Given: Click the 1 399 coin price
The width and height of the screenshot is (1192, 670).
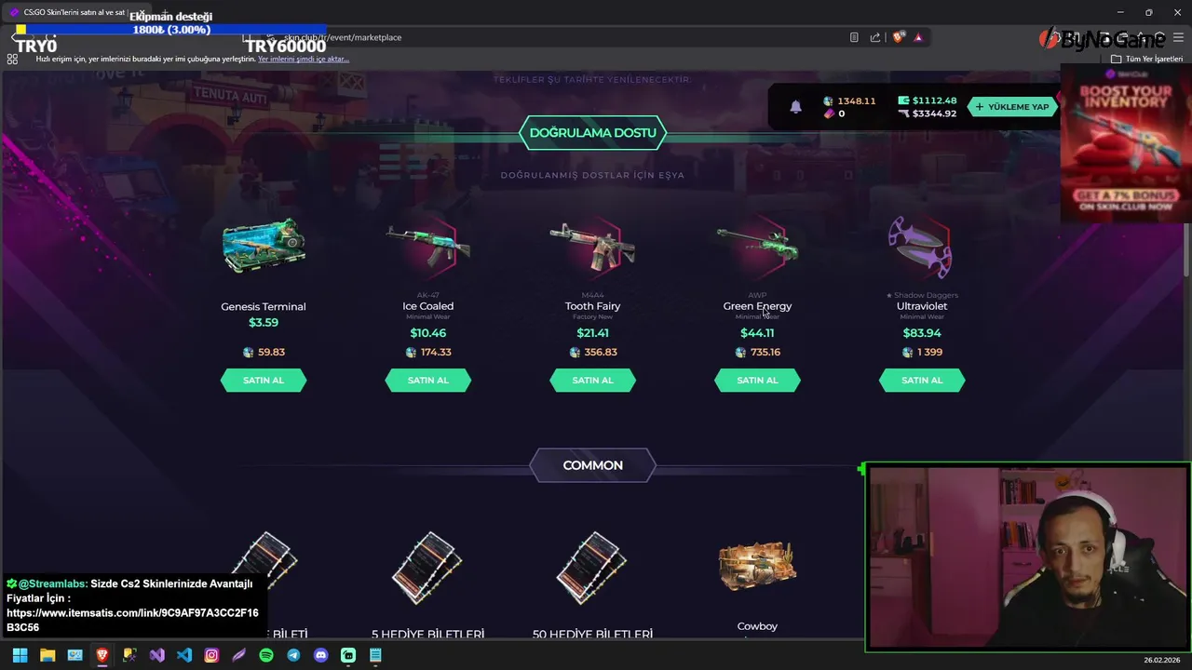Looking at the screenshot, I should 929,353.
